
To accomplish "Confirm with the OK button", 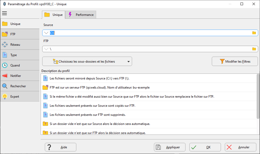I will (x=205, y=147).
